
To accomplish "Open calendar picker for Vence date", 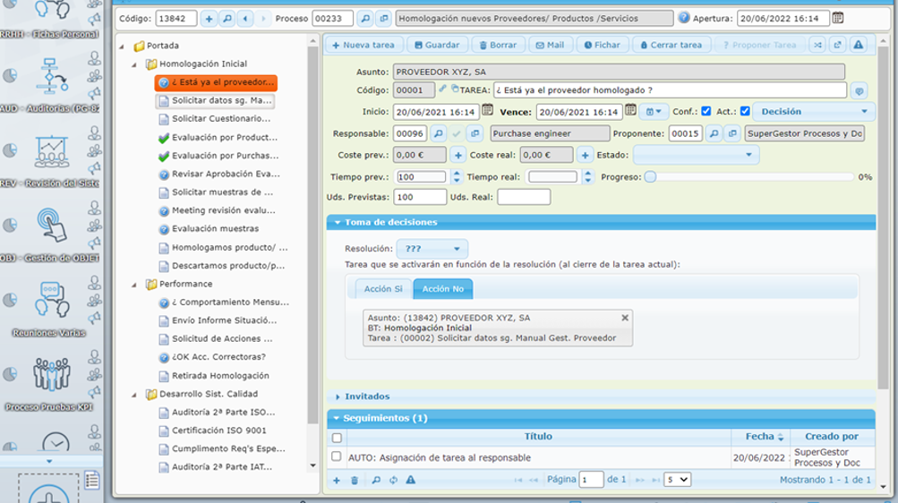I will pyautogui.click(x=630, y=110).
